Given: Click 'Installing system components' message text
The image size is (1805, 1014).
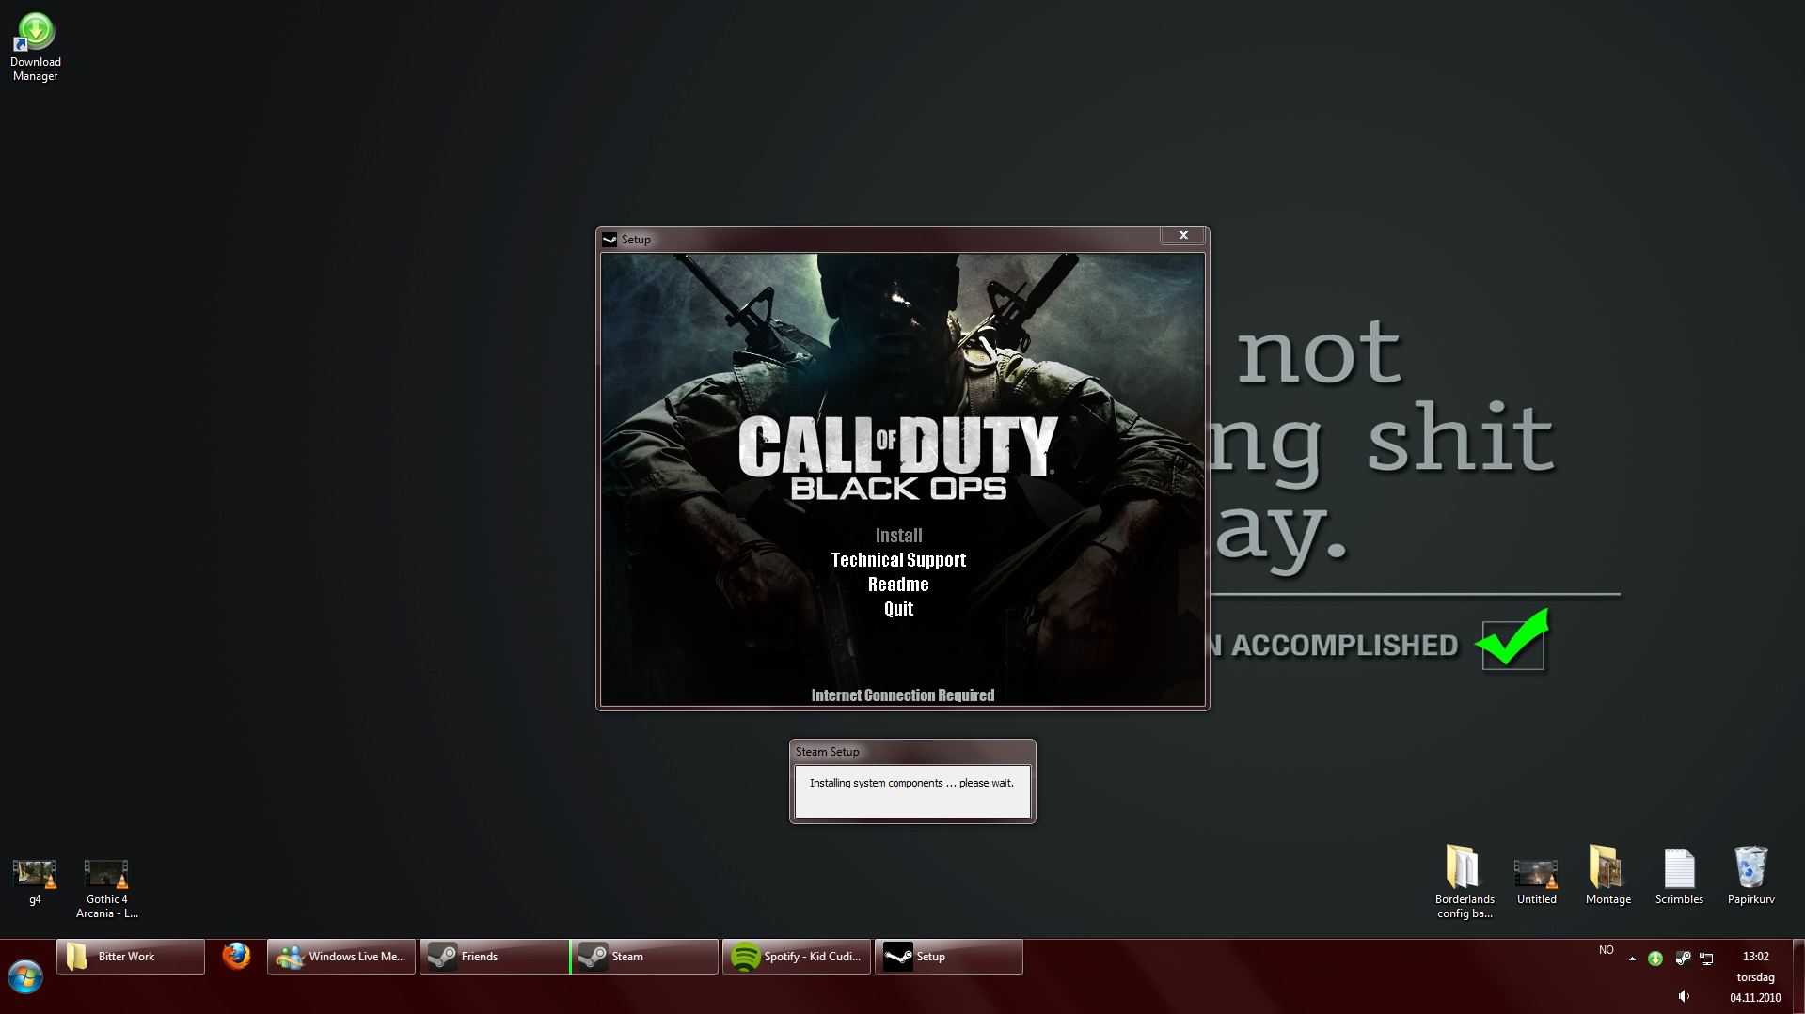Looking at the screenshot, I should pyautogui.click(x=911, y=783).
